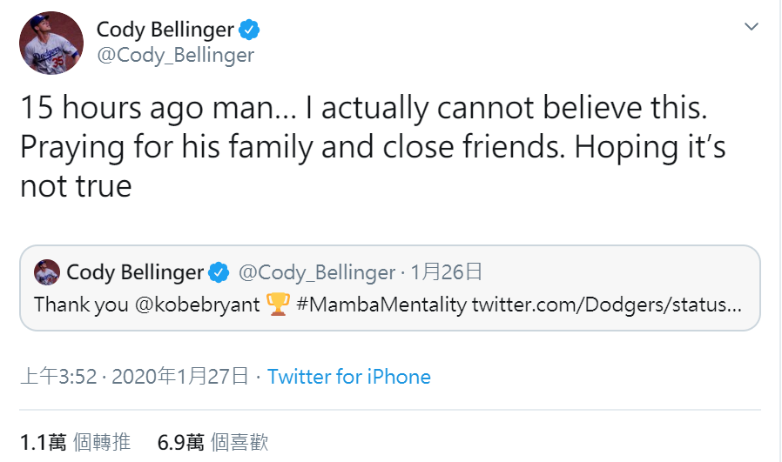Click the @Cody_Bellinger handle in quoted tweet
This screenshot has width=782, height=462.
pyautogui.click(x=317, y=272)
